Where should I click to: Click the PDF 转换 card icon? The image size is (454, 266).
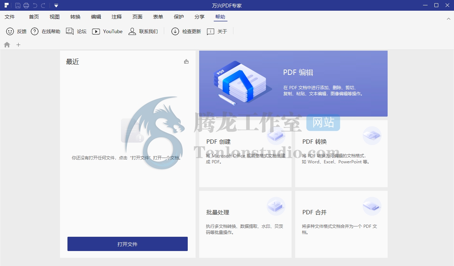coord(372,135)
